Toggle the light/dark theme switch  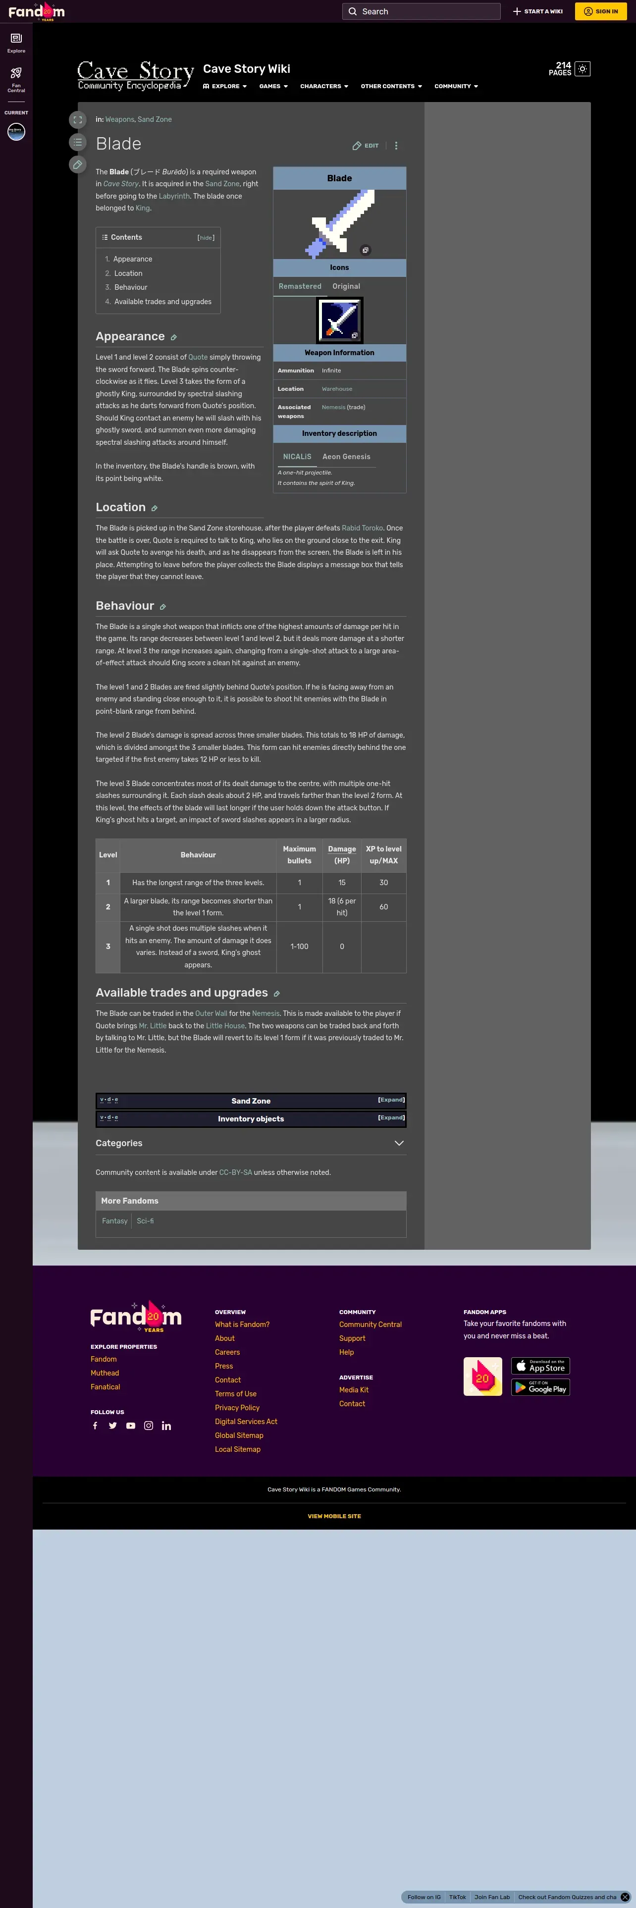coord(583,69)
